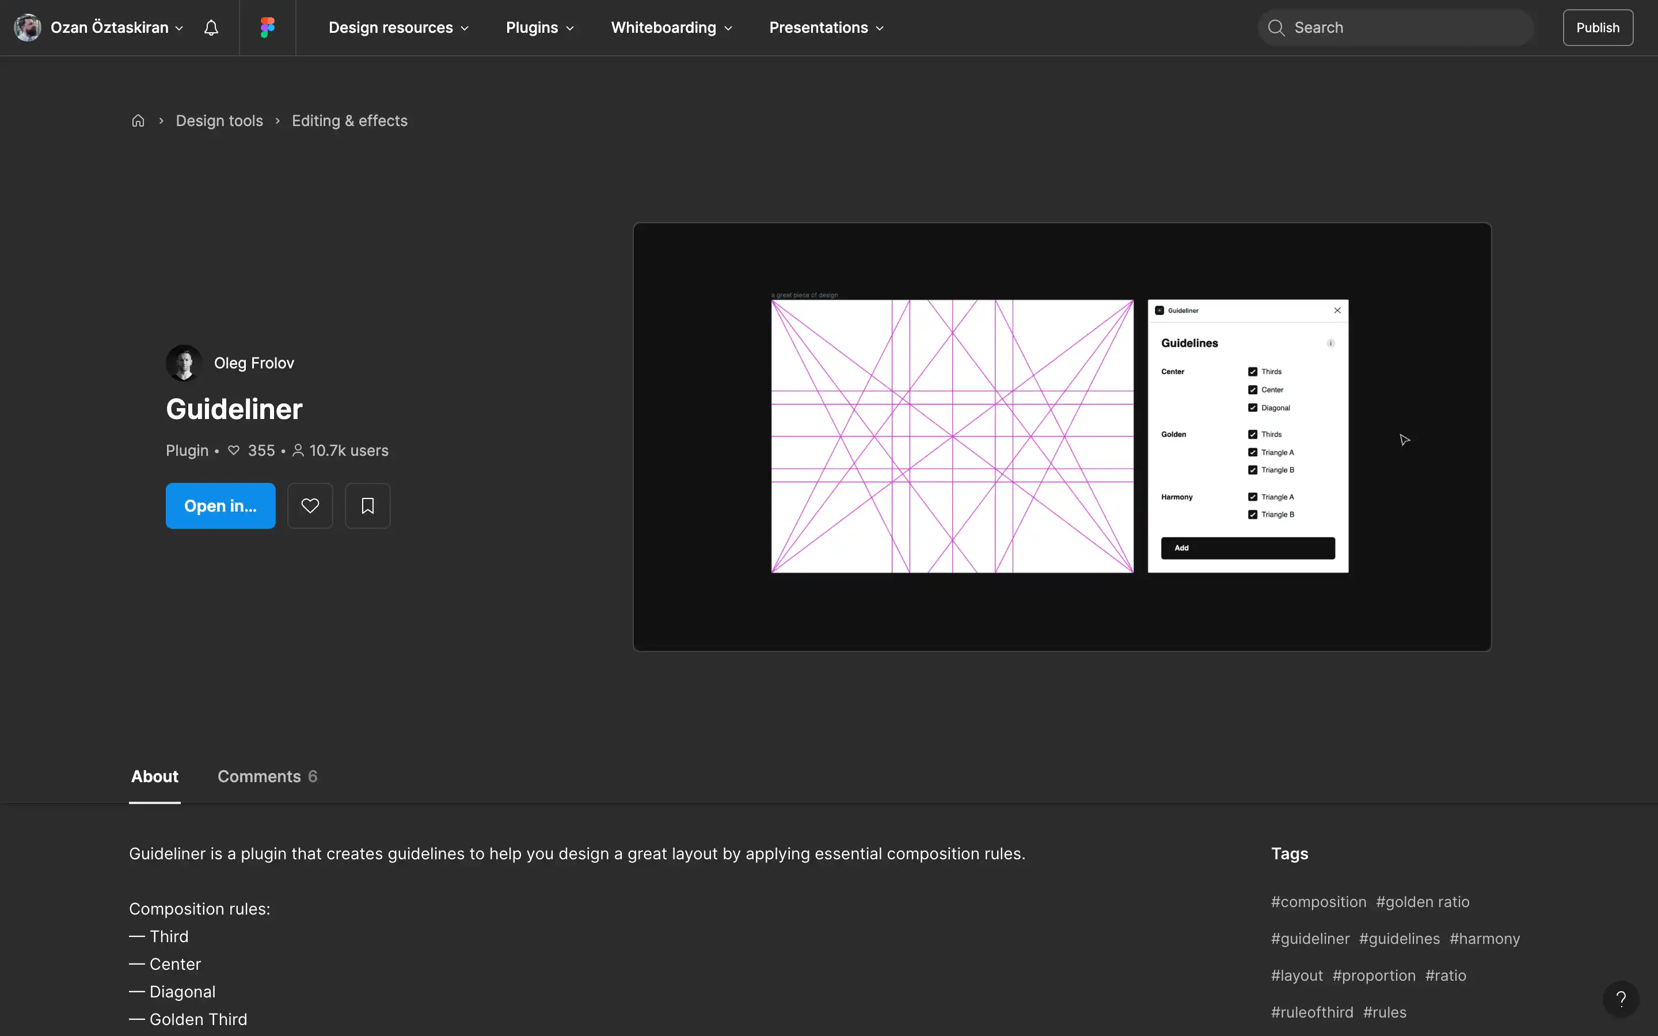Click the Guideliner plugin title
The height and width of the screenshot is (1036, 1658).
tap(234, 409)
